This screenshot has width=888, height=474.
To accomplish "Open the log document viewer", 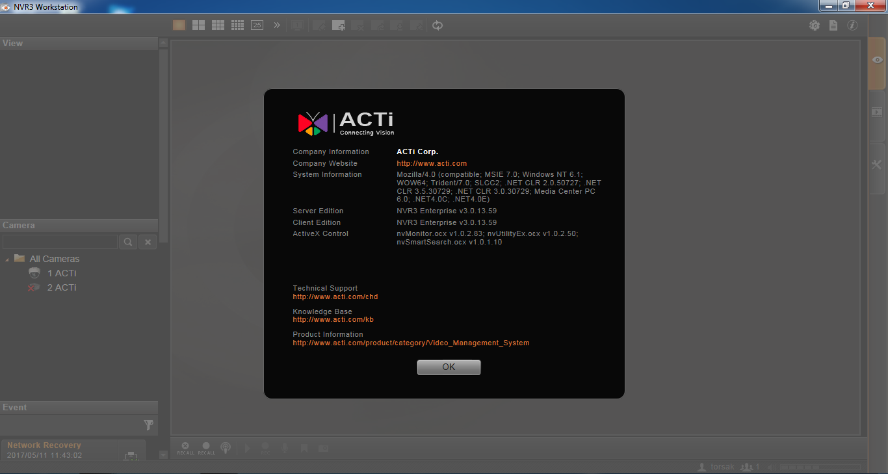I will click(833, 25).
